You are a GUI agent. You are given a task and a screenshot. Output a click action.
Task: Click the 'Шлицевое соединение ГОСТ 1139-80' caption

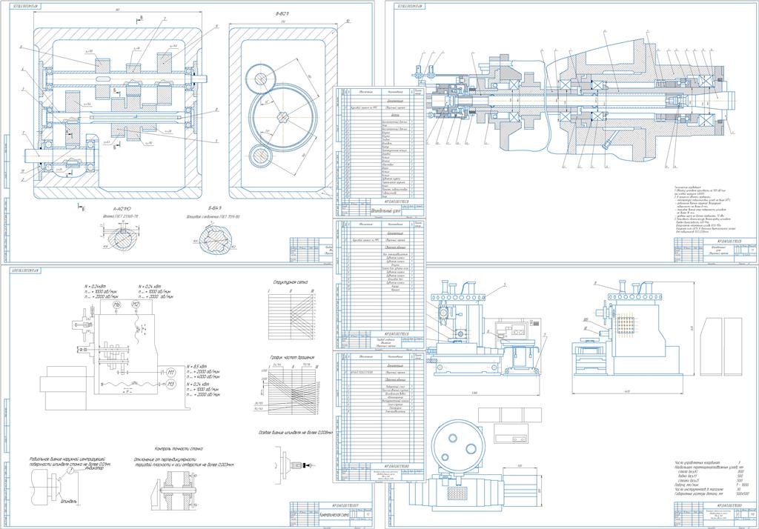coord(213,216)
